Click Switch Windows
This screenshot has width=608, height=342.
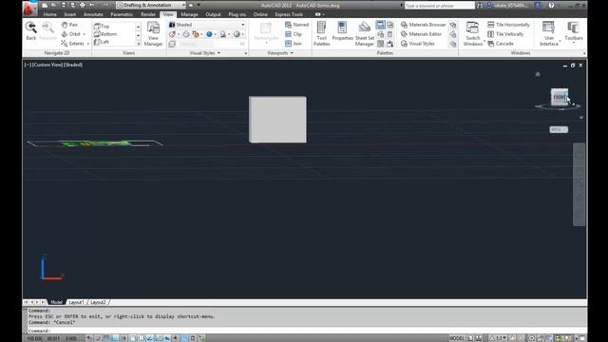[x=473, y=34]
